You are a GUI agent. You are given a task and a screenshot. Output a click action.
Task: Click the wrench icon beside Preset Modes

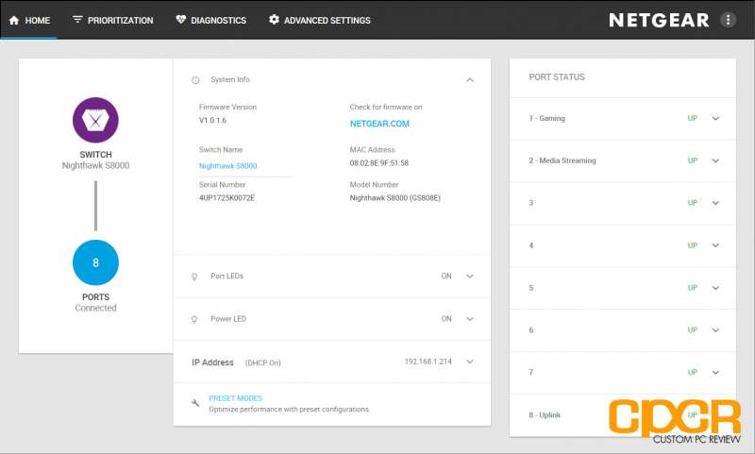tap(195, 403)
